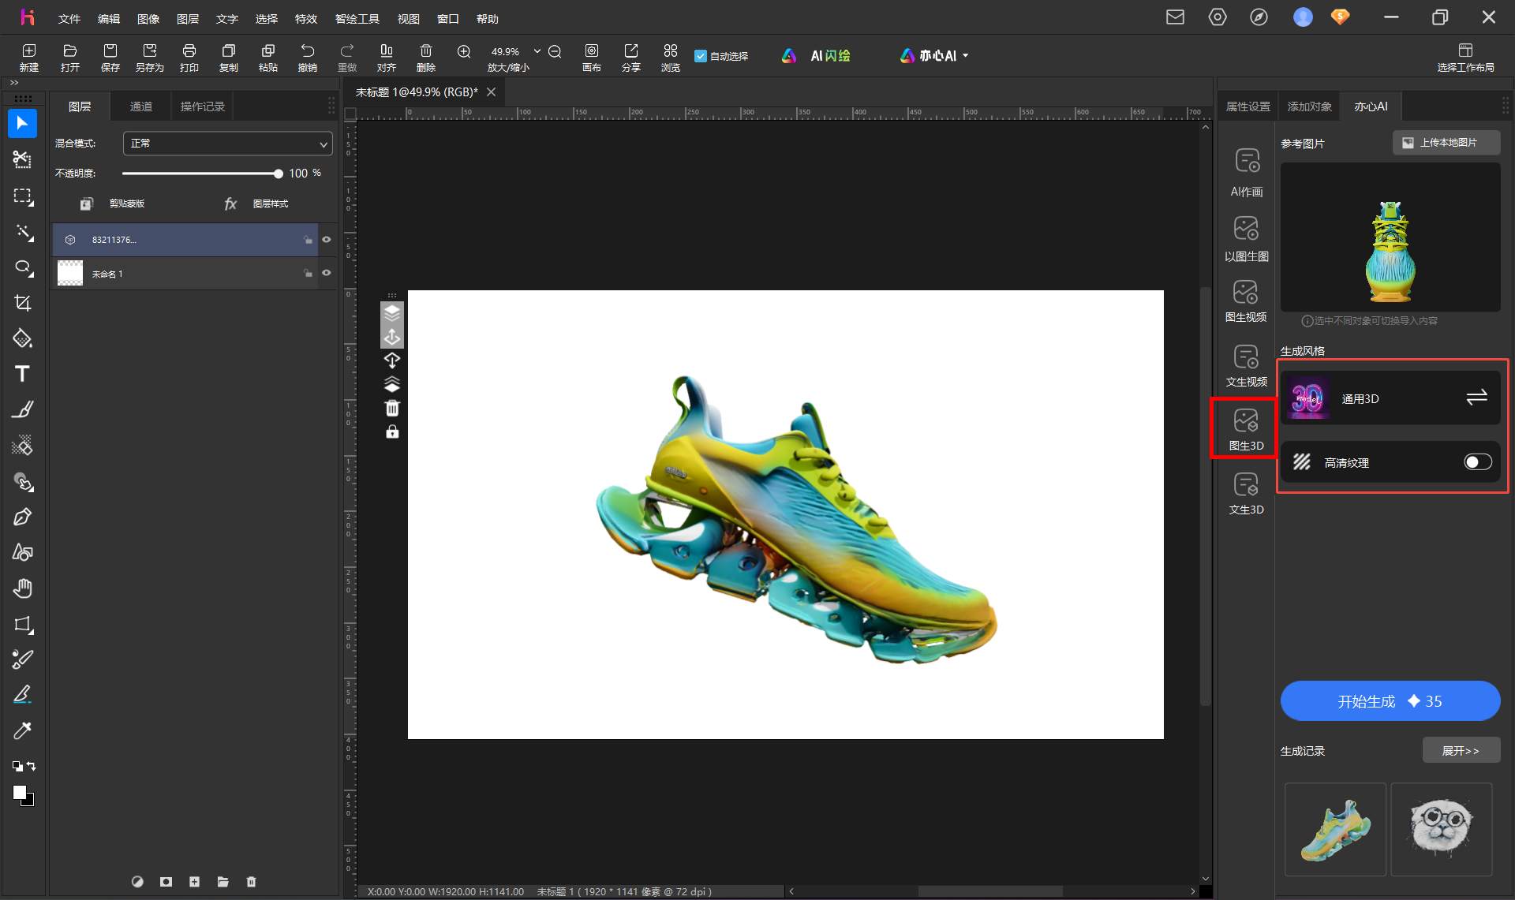The height and width of the screenshot is (900, 1515).
Task: Select the Hand tool
Action: coord(22,588)
